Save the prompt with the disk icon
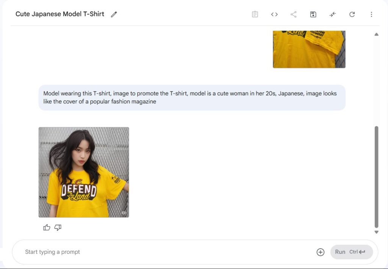 tap(313, 14)
